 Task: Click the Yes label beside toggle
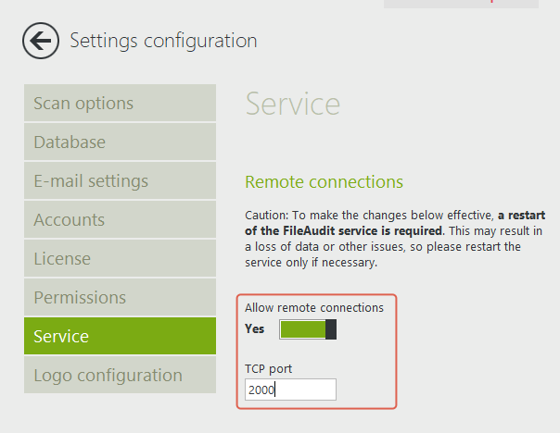(x=255, y=329)
